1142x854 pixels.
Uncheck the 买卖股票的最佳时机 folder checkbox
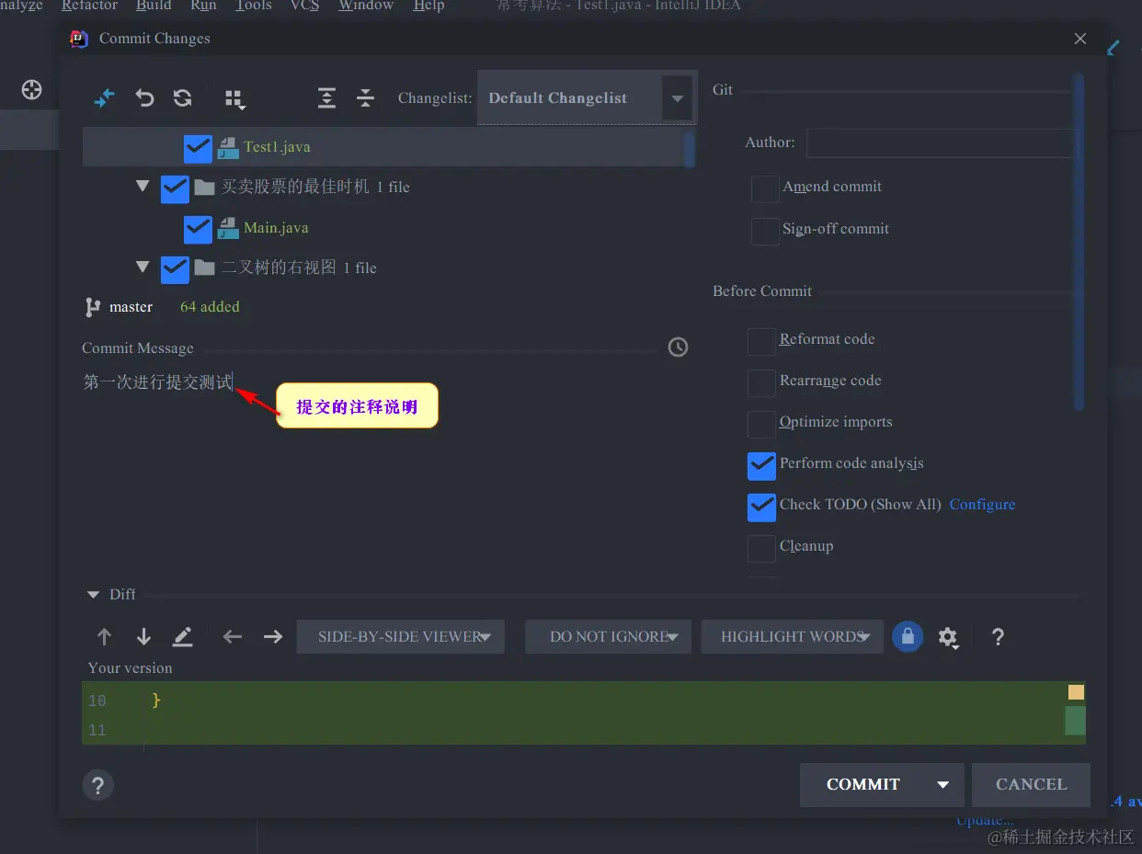pos(175,188)
